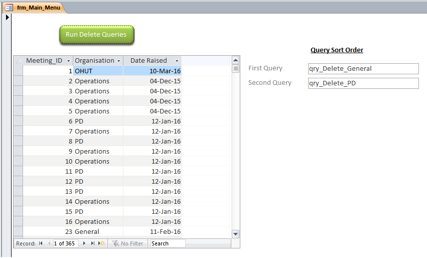Image resolution: width=427 pixels, height=258 pixels.
Task: Click the PD cell for meeting 15
Action: tap(98, 212)
